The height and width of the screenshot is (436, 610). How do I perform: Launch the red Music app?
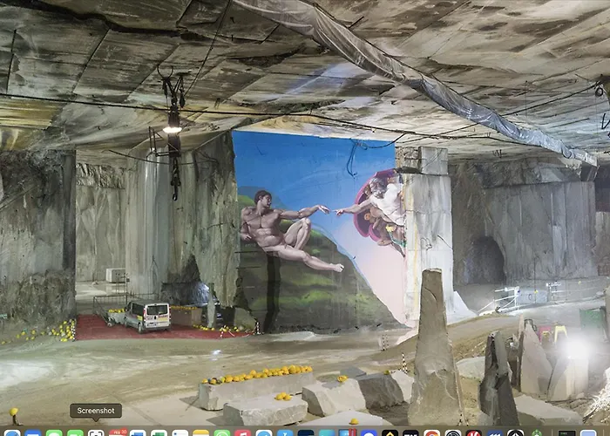pyautogui.click(x=242, y=433)
